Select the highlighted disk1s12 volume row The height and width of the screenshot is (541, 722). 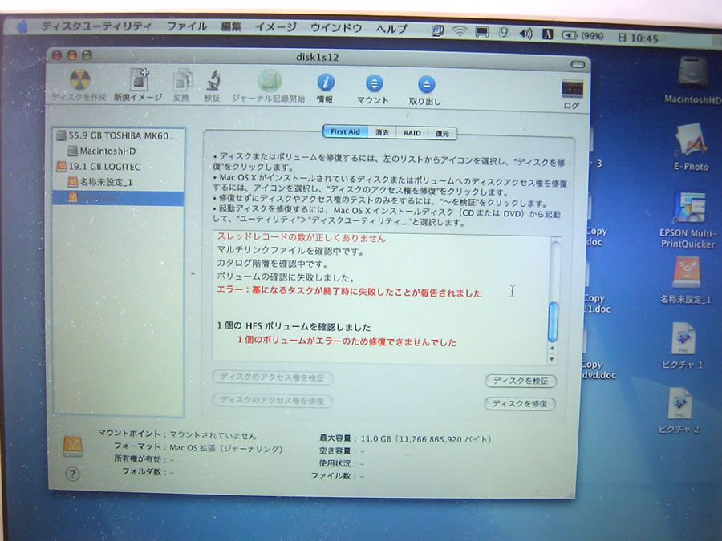tap(119, 198)
